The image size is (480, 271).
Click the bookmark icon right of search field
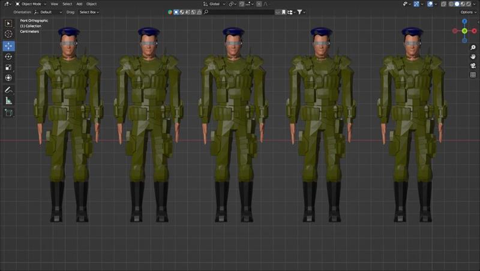point(284,12)
